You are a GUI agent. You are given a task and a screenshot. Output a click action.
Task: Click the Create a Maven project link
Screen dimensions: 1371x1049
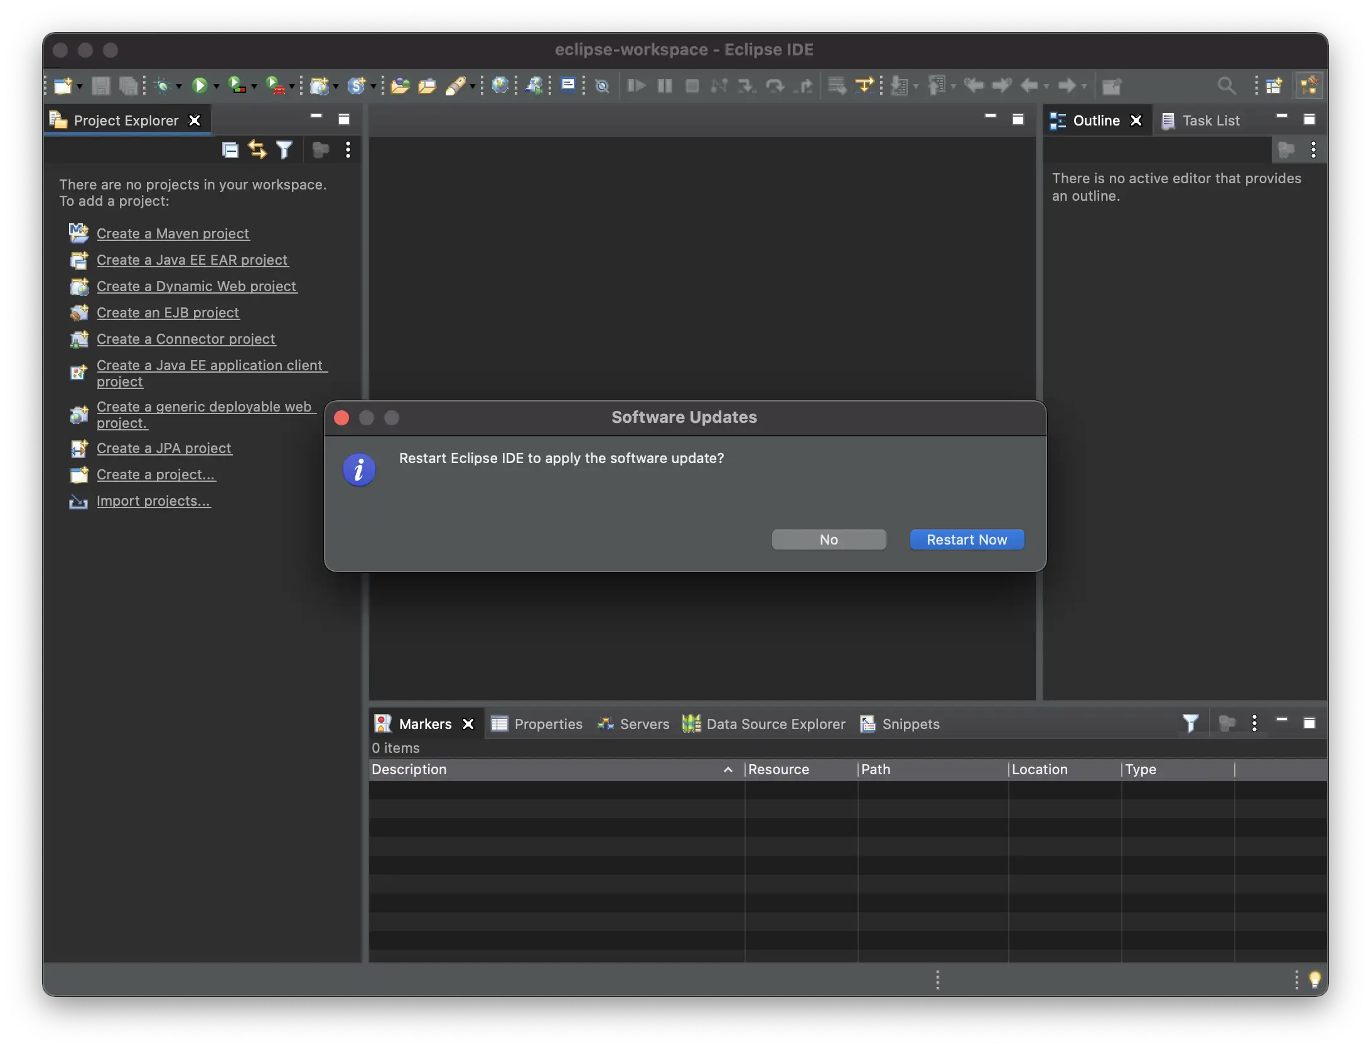173,233
